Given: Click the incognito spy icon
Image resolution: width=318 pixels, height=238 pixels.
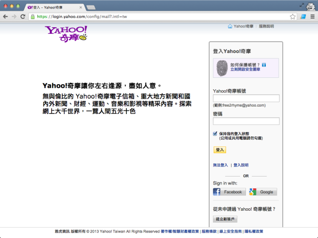Looking at the screenshot, I should click(310, 6).
